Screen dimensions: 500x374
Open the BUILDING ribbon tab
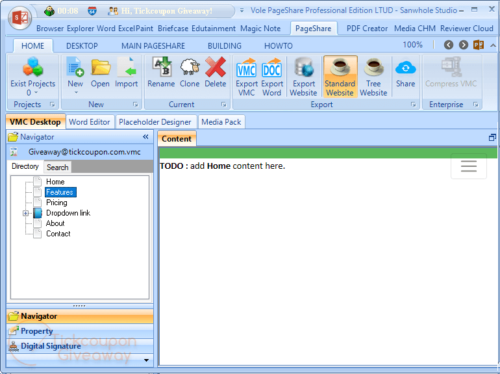(x=225, y=46)
